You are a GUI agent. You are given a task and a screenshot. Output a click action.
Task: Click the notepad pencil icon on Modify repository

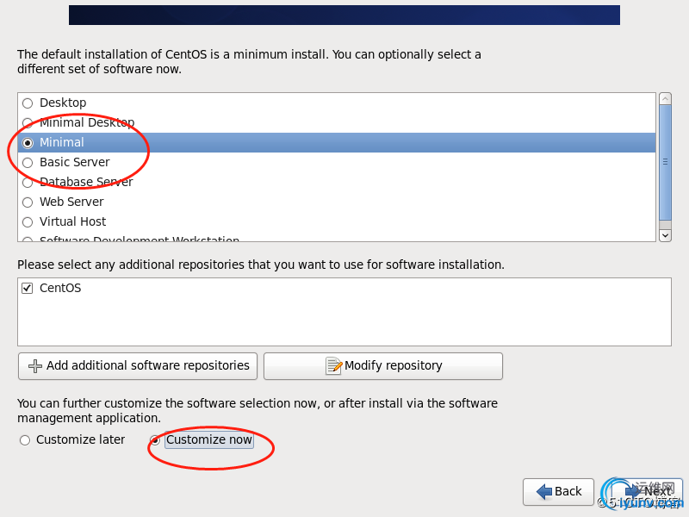(x=333, y=365)
